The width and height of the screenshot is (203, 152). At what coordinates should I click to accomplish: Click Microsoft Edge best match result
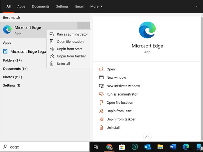click(x=39, y=30)
